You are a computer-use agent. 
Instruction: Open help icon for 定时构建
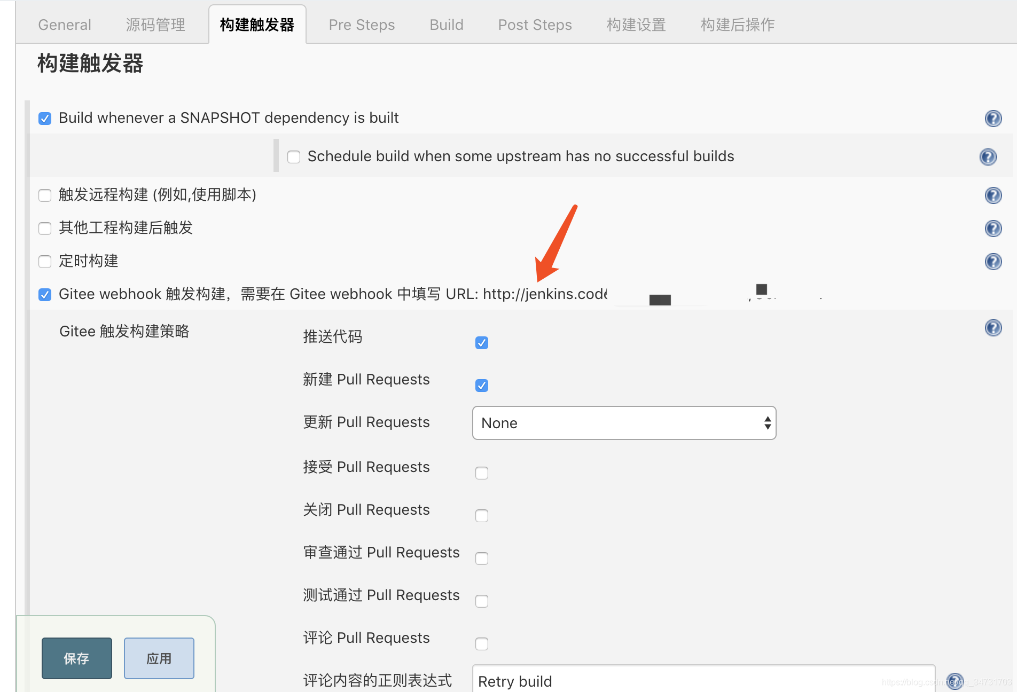coord(993,261)
